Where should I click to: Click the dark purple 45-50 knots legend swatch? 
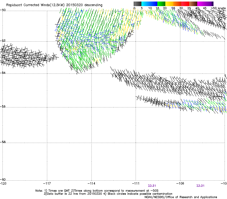click(209, 4)
